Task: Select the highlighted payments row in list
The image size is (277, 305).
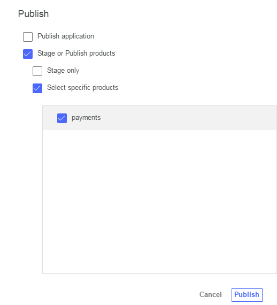Action: pos(159,118)
